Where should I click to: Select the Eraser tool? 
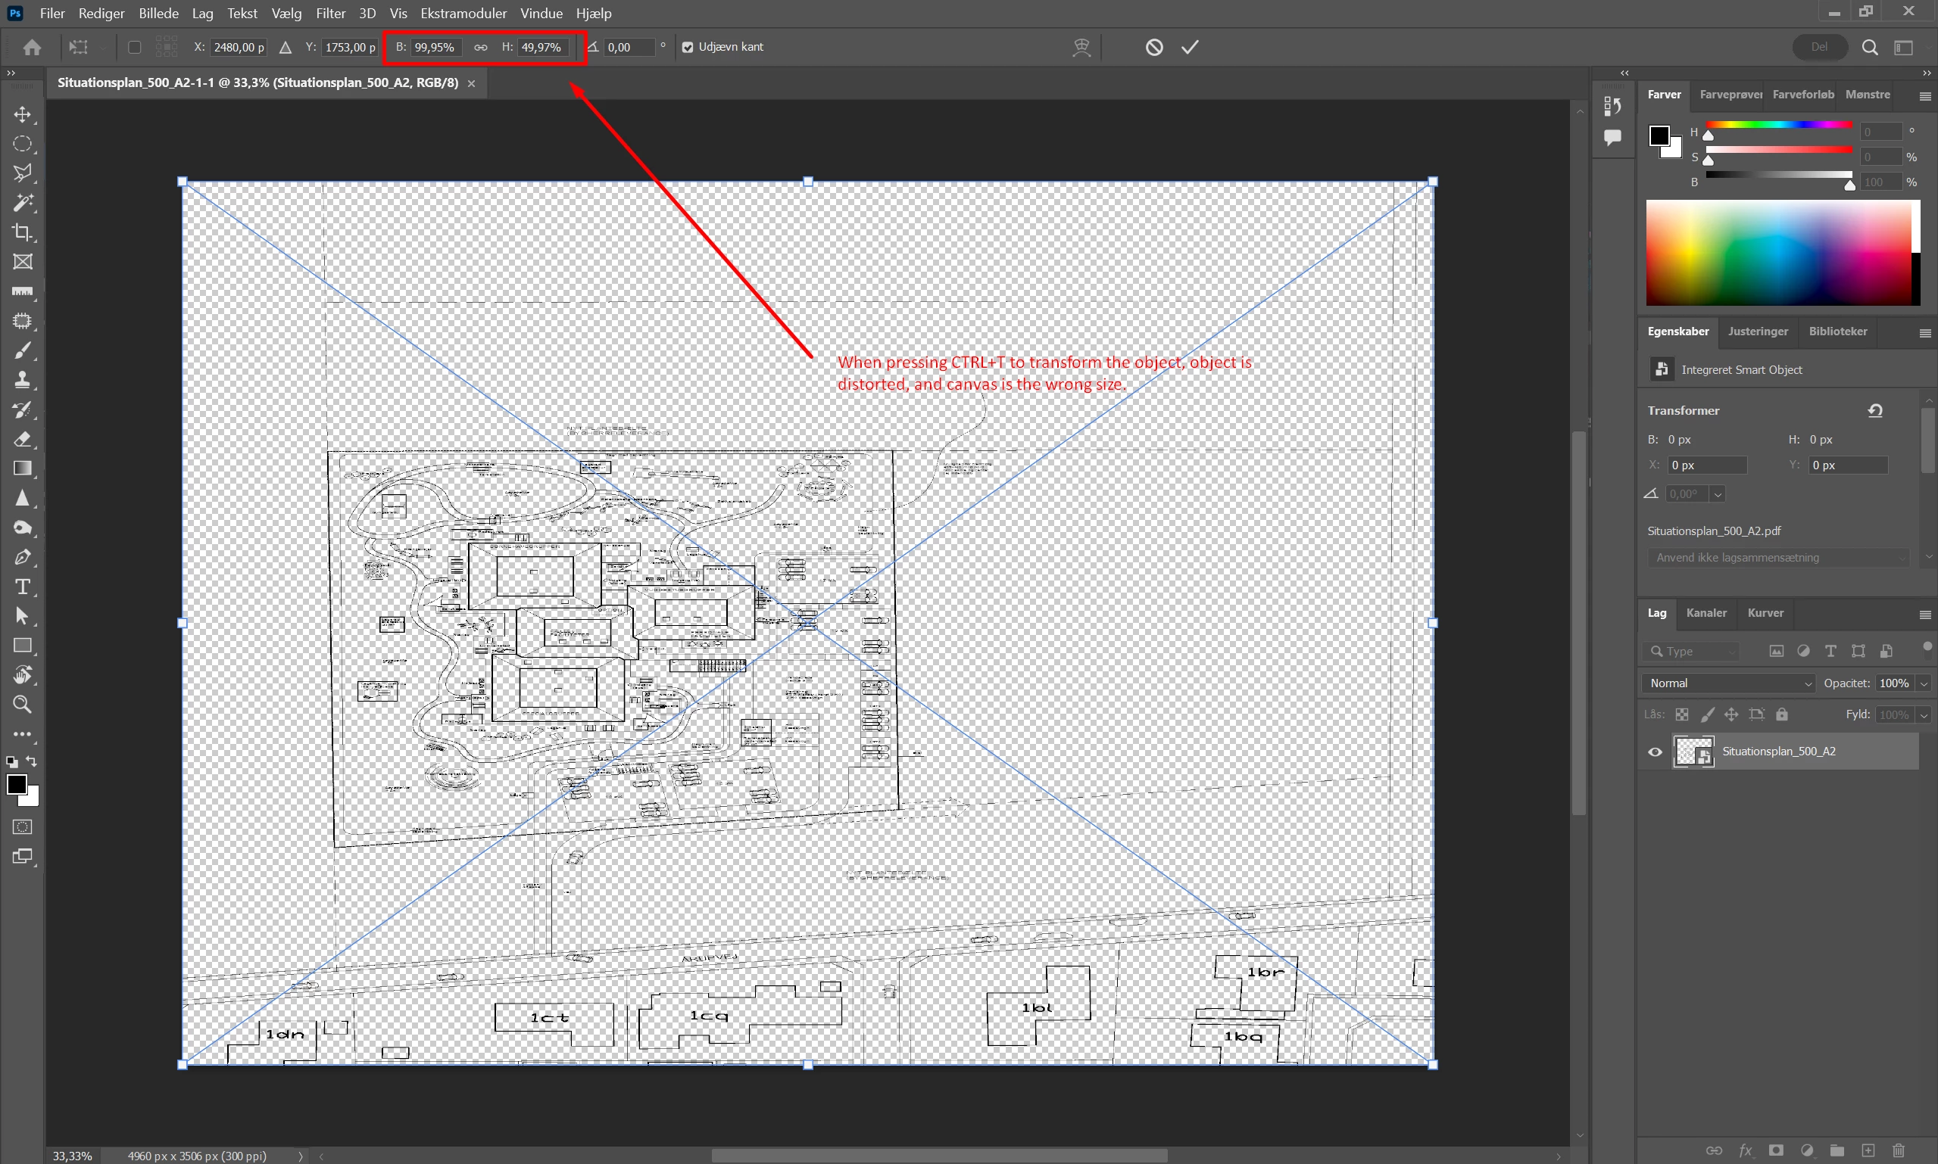[23, 439]
